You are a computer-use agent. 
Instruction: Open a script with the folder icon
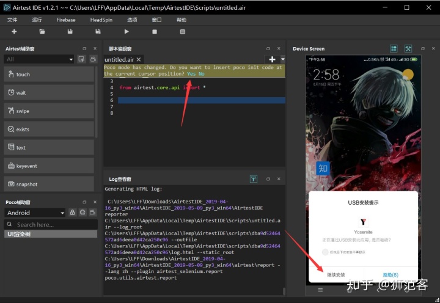tap(42, 32)
